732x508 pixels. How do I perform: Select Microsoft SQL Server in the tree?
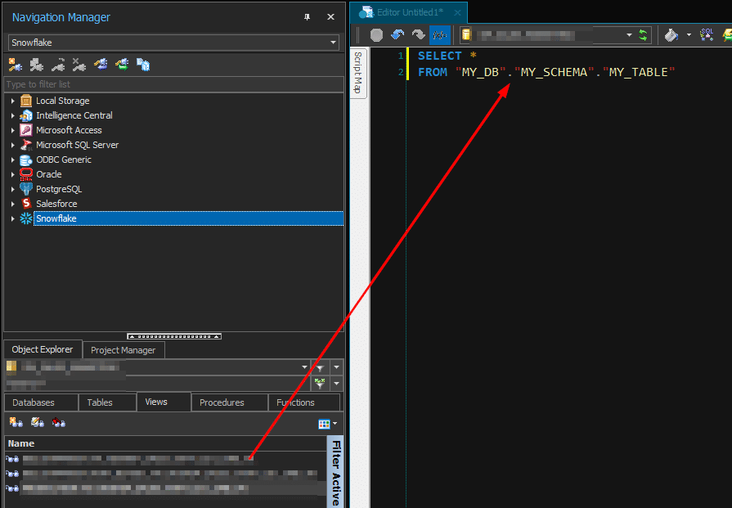77,145
